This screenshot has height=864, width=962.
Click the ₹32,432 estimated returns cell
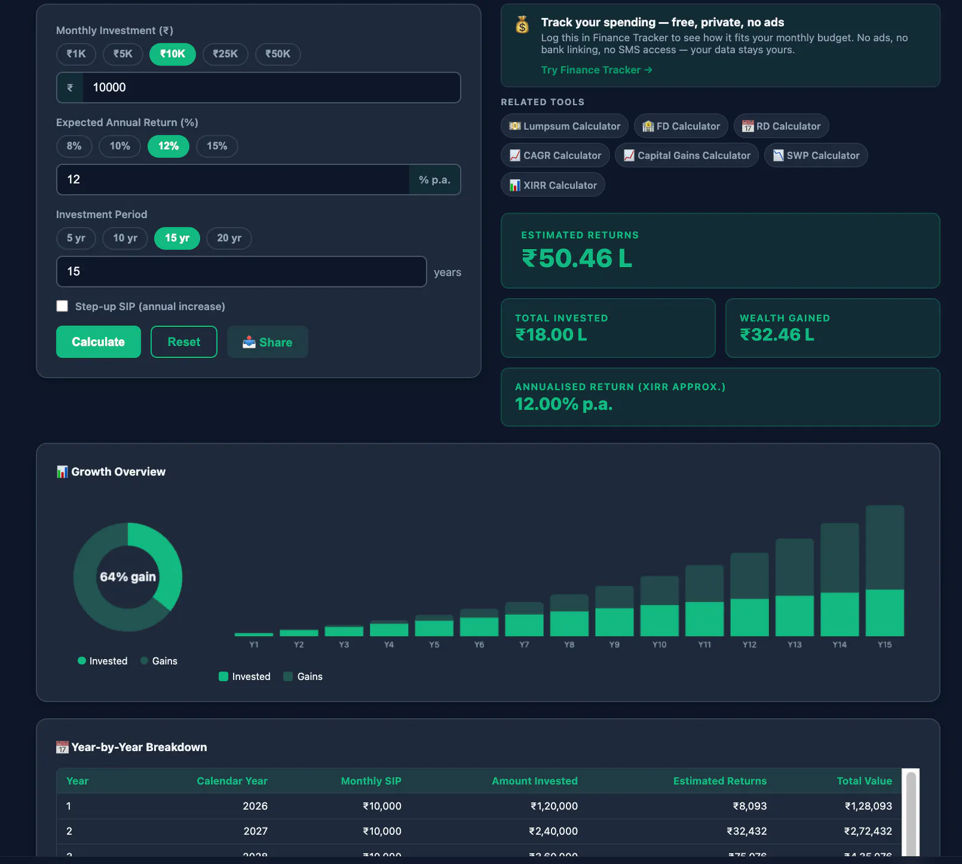pos(747,831)
